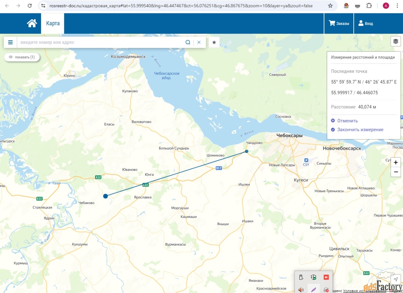Screen dimensions: 403x293
Task: Click Новочебоксарск city label
Action: 342,148
